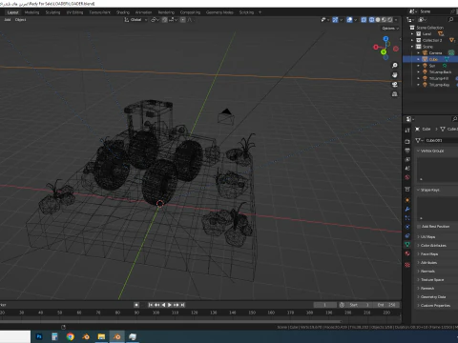Select rendered viewport shading

click(x=390, y=20)
